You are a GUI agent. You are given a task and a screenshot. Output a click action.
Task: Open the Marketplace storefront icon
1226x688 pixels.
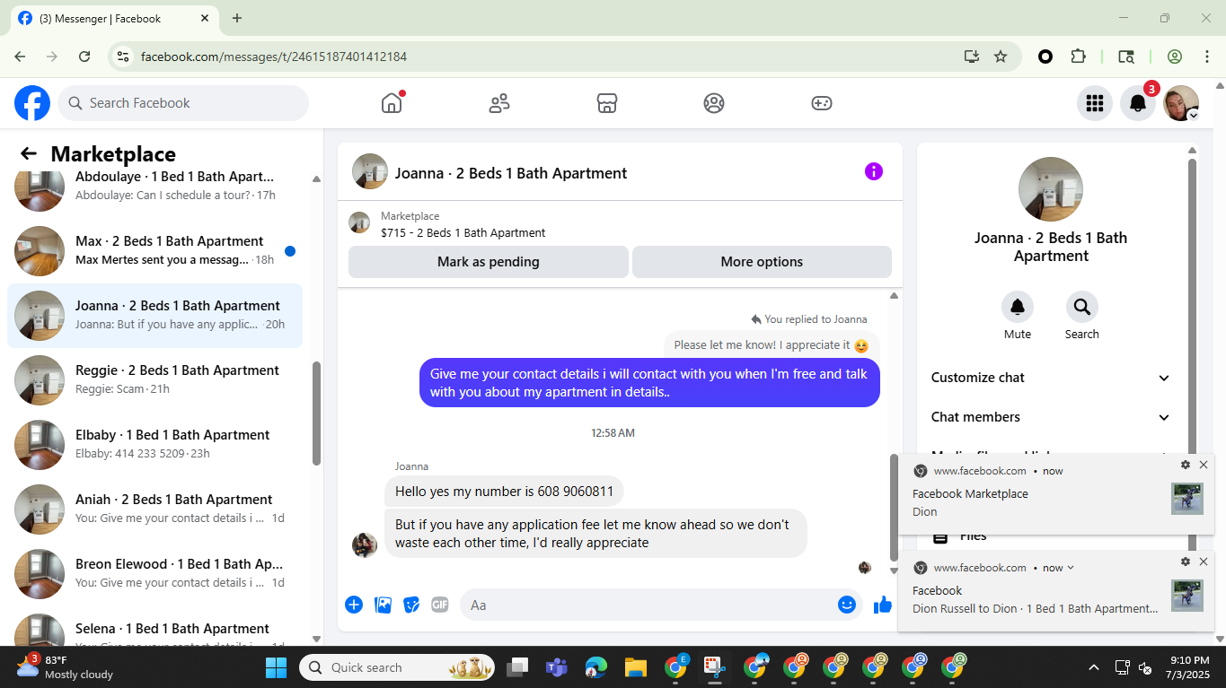pyautogui.click(x=607, y=103)
